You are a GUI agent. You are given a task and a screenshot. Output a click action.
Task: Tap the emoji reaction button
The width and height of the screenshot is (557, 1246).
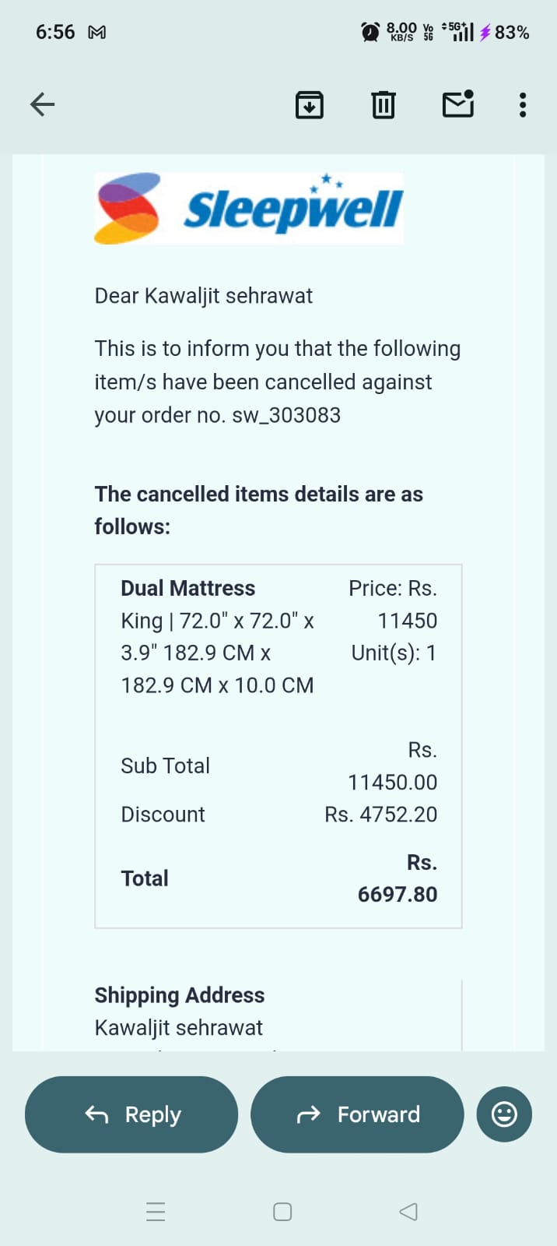504,1114
